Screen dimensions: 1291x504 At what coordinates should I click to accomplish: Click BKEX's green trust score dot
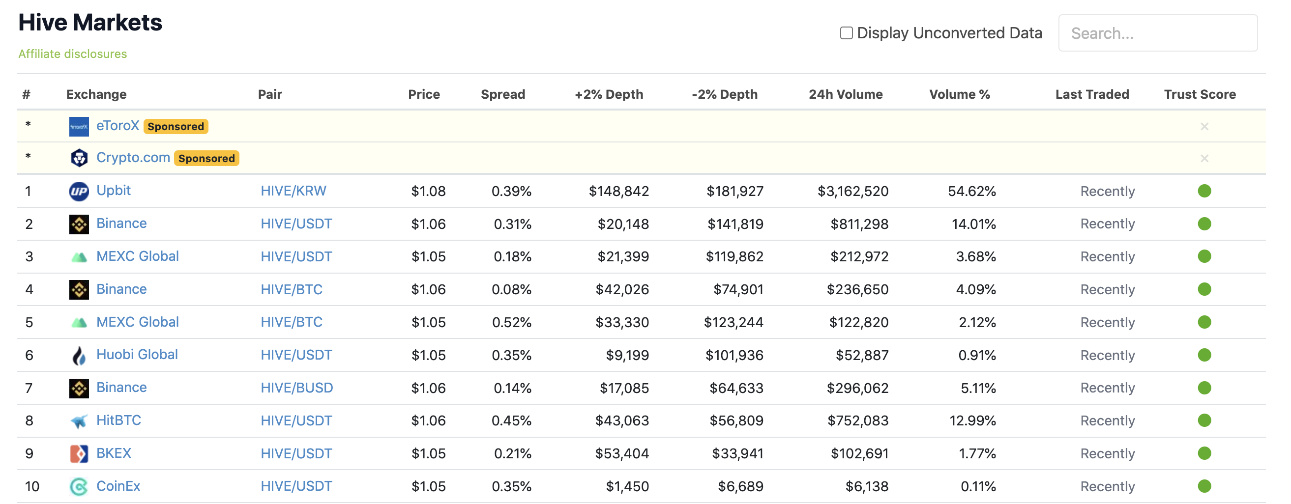(1204, 453)
